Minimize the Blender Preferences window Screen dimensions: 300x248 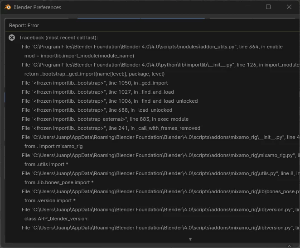coord(248,7)
